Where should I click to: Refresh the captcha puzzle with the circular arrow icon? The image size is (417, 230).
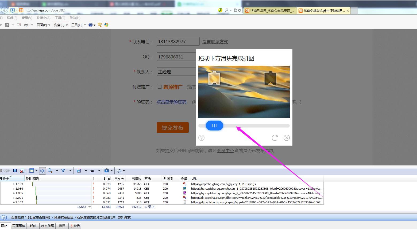click(x=275, y=138)
